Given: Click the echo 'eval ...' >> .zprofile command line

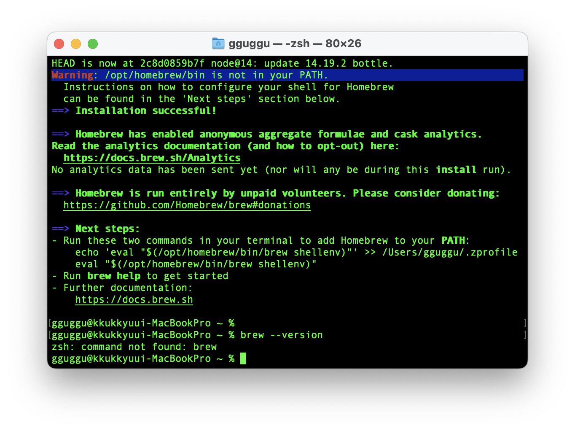Looking at the screenshot, I should click(296, 252).
